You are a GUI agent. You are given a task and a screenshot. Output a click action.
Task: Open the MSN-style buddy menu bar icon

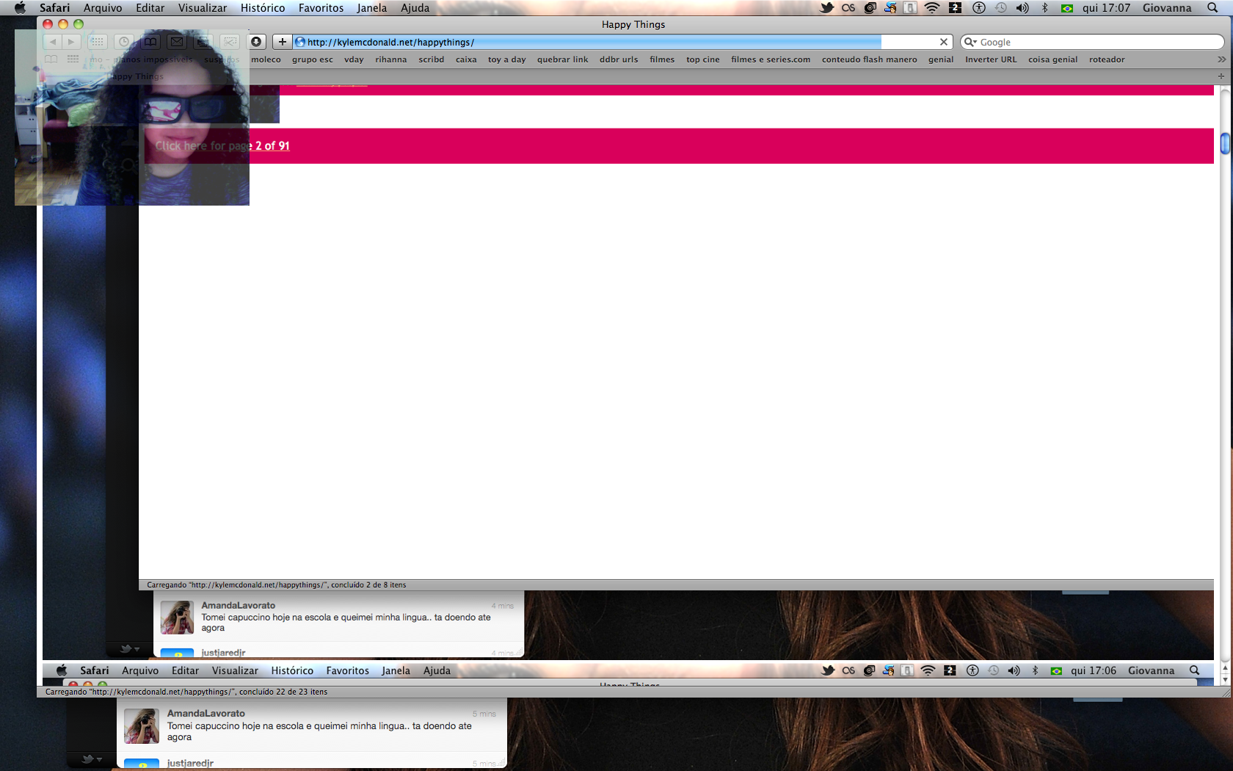(x=890, y=8)
